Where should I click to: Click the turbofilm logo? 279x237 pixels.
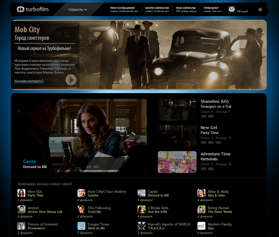(x=33, y=9)
